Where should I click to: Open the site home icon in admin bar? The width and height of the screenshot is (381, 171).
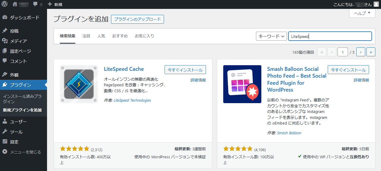click(15, 4)
